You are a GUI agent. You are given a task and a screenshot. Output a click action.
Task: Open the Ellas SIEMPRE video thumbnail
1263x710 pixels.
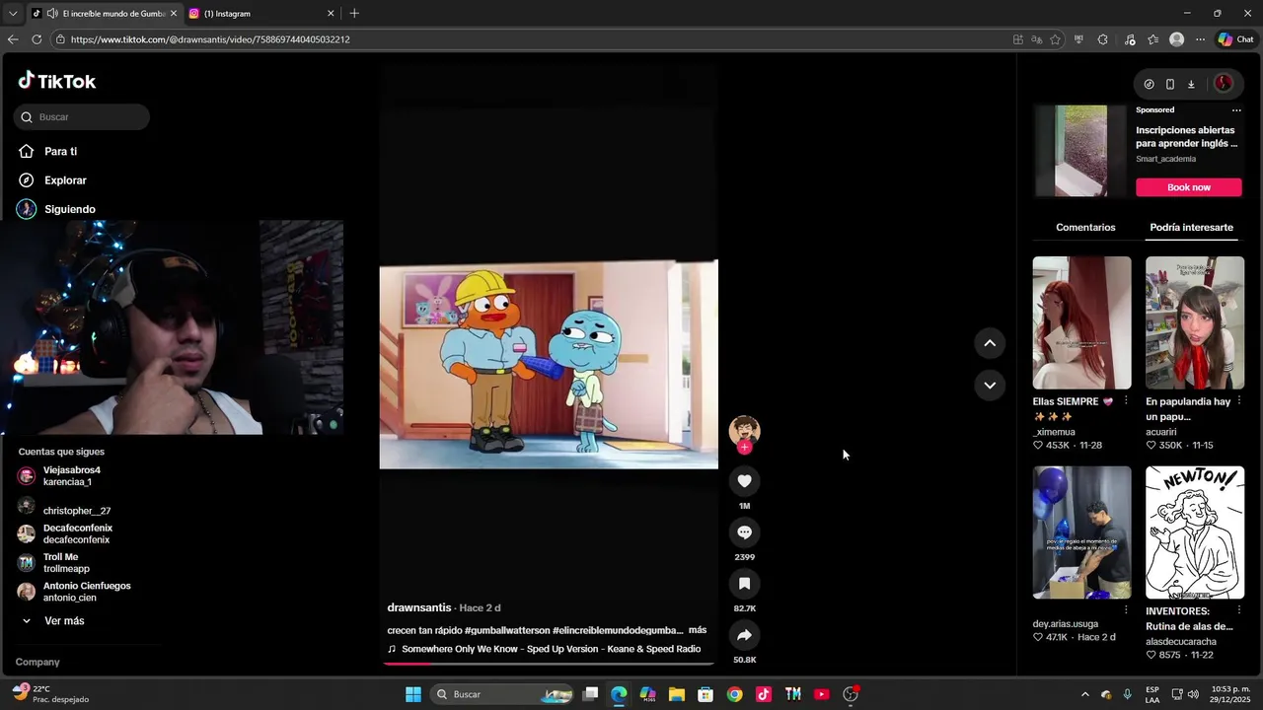point(1081,322)
